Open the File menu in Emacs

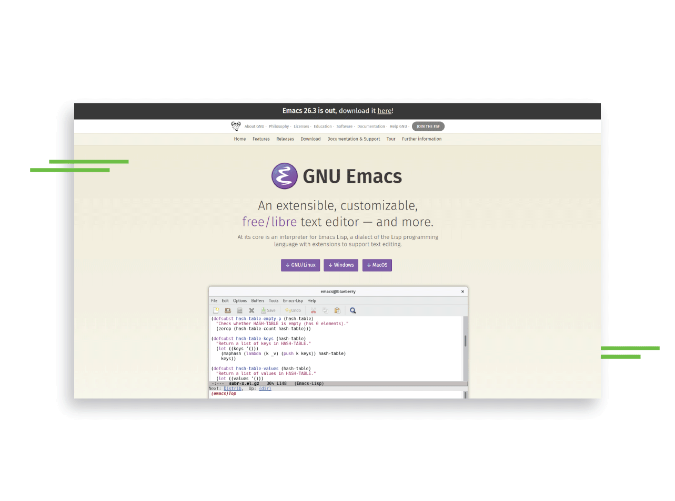pyautogui.click(x=214, y=301)
